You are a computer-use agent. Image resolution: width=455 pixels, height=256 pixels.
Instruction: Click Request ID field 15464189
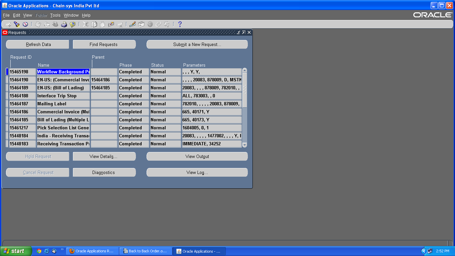pyautogui.click(x=22, y=88)
